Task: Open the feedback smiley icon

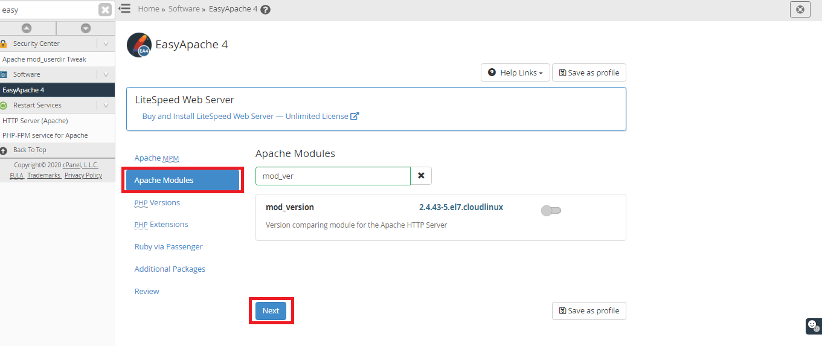Action: [814, 325]
